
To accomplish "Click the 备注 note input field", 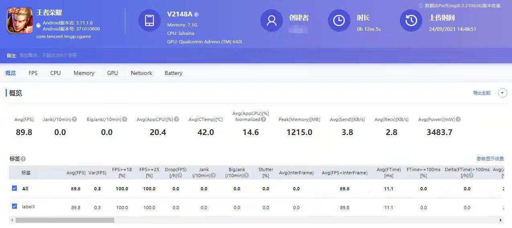I will 48,55.
